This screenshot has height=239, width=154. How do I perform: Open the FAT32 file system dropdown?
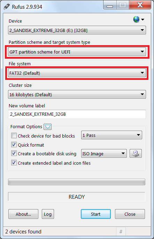click(77, 73)
